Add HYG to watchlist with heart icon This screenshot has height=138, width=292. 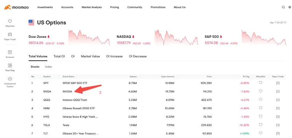(x=261, y=117)
